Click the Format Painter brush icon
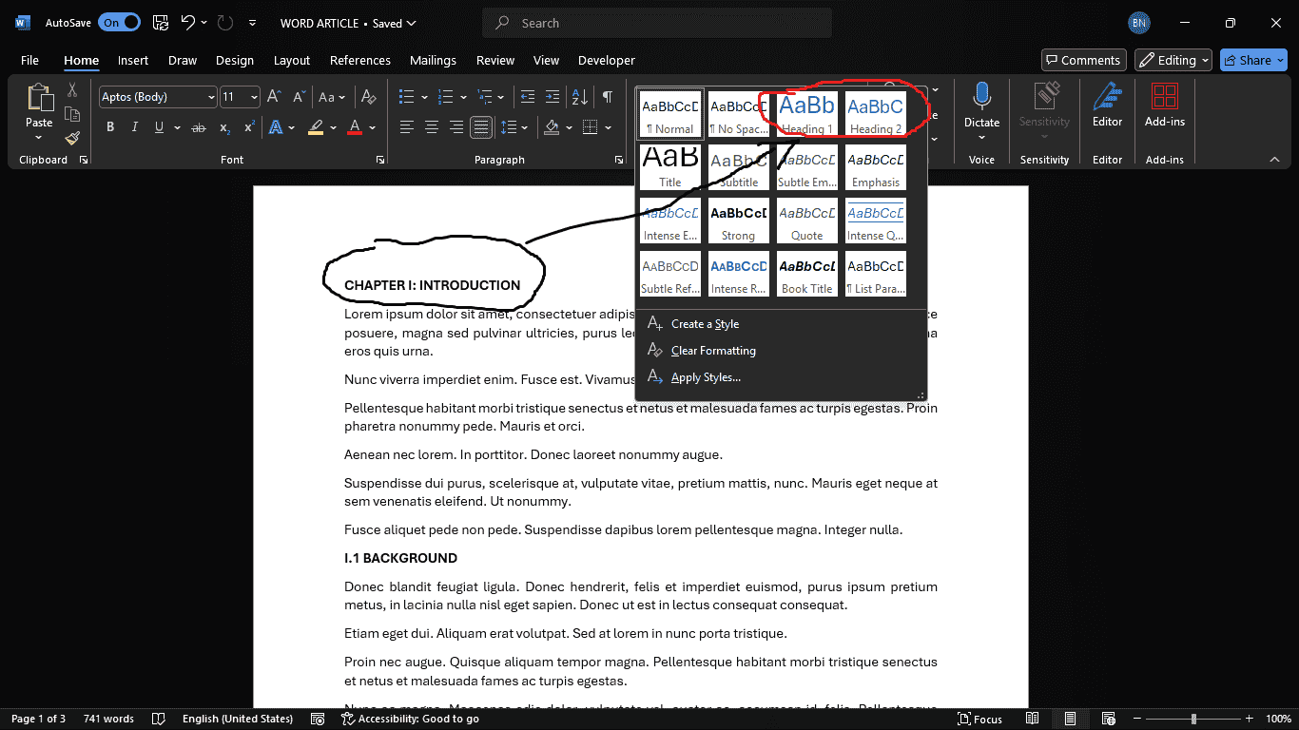 [72, 138]
